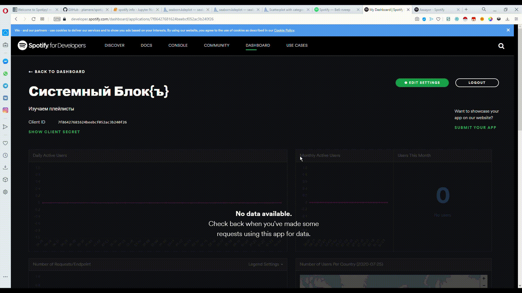
Task: Zoom in on the country map
Action: click(484, 279)
